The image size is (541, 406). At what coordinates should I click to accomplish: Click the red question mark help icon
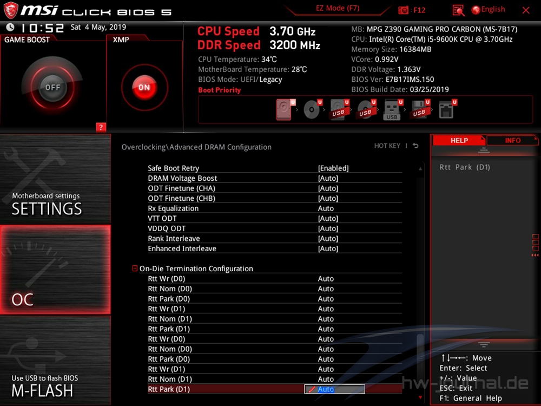(x=101, y=127)
